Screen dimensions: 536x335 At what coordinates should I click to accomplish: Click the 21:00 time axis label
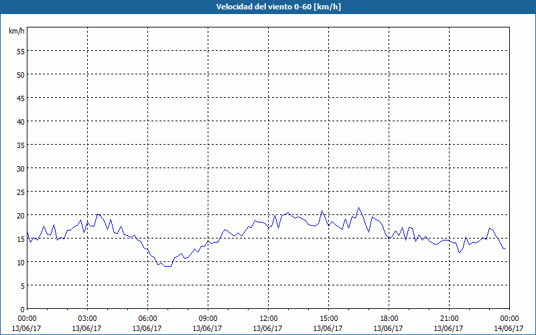click(449, 319)
